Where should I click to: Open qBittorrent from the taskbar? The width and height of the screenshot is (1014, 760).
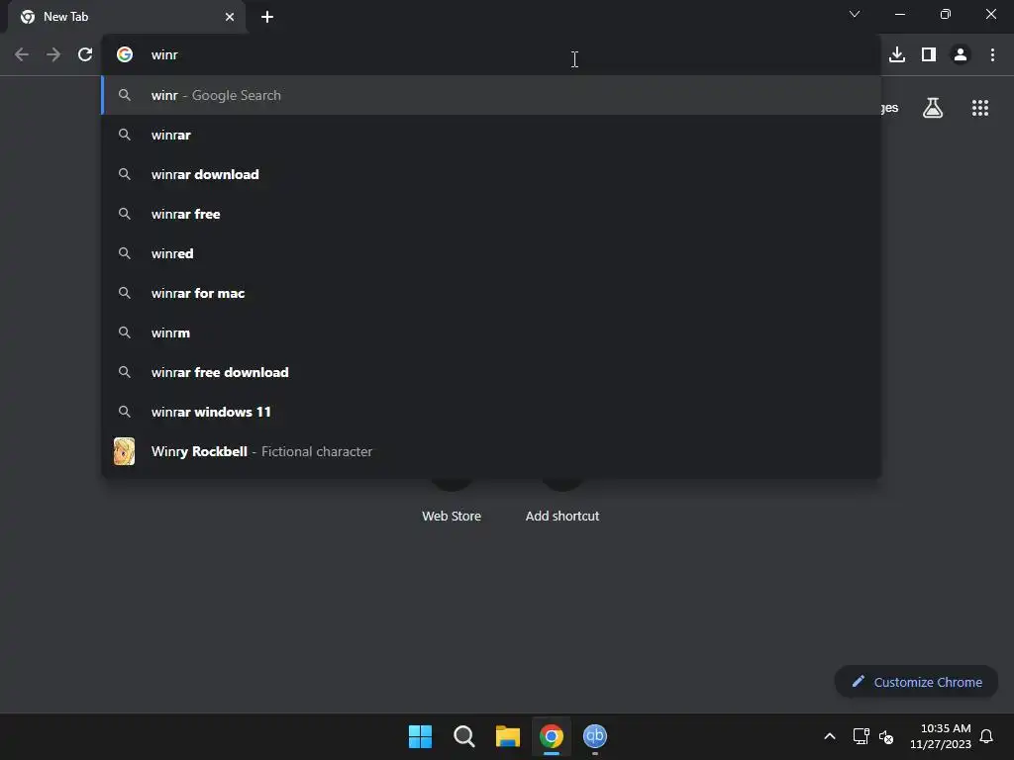point(595,736)
